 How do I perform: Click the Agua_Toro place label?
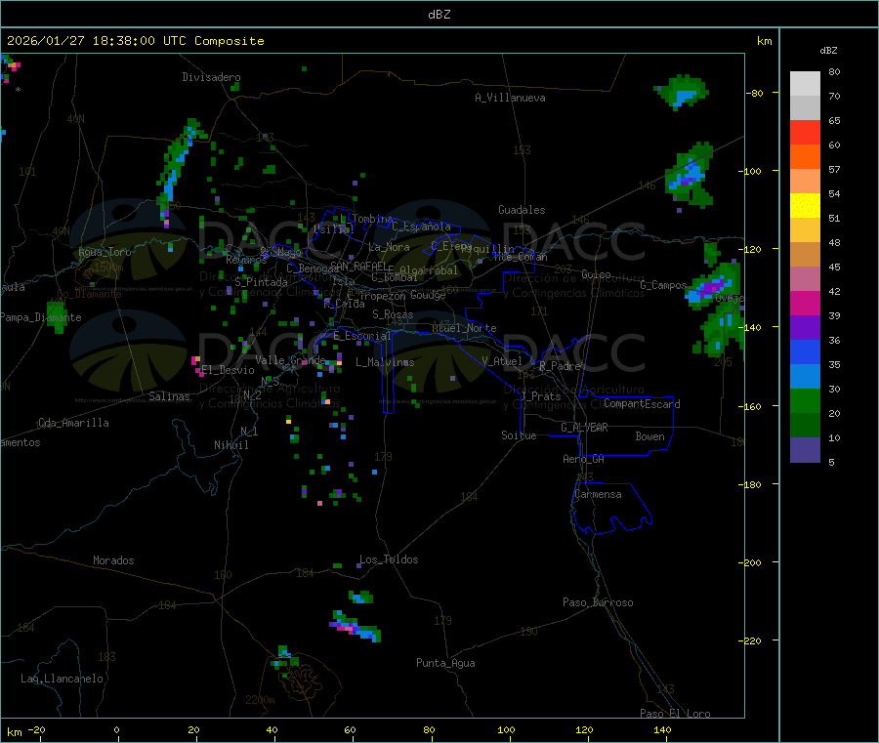click(105, 252)
